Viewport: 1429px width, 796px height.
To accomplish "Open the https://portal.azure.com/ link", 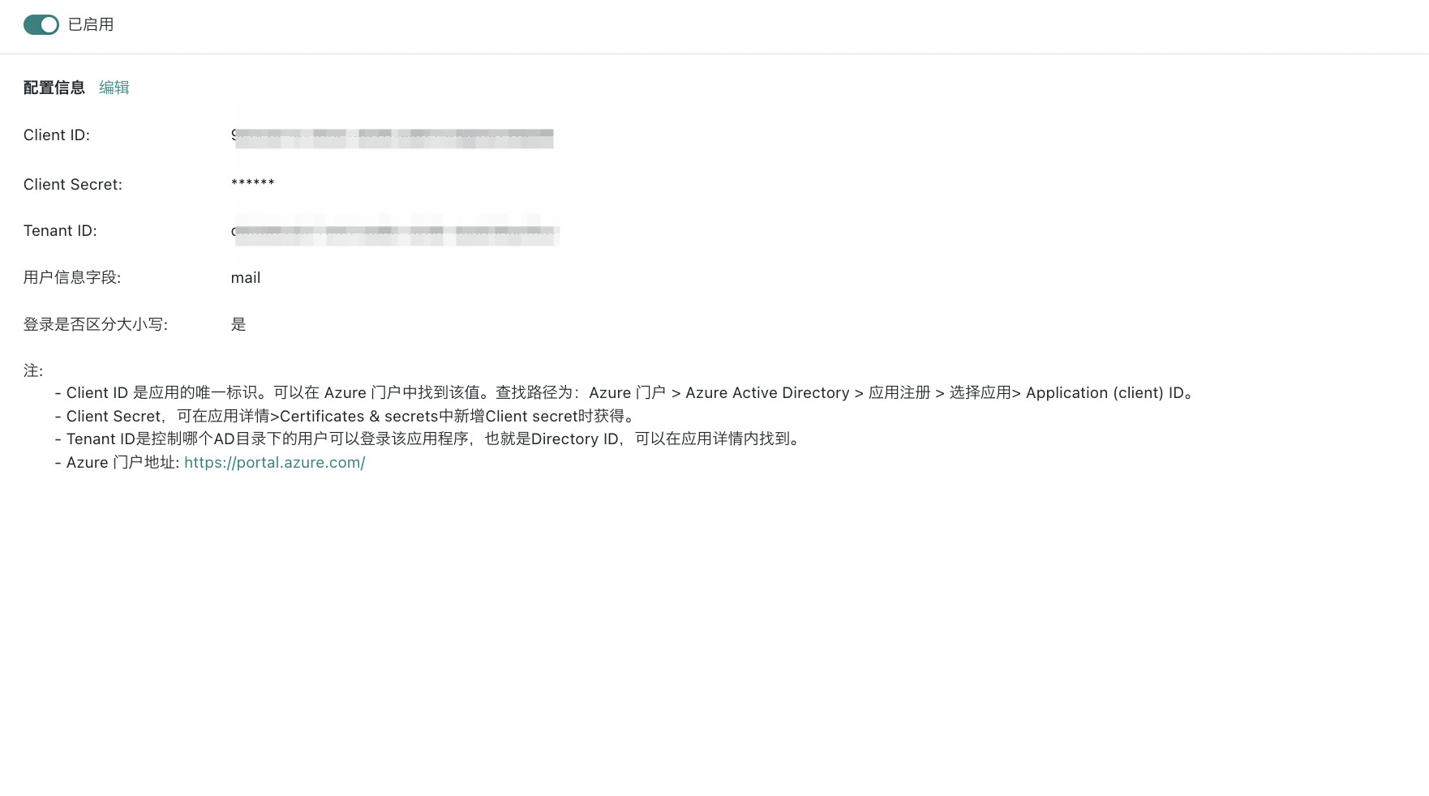I will 275,463.
